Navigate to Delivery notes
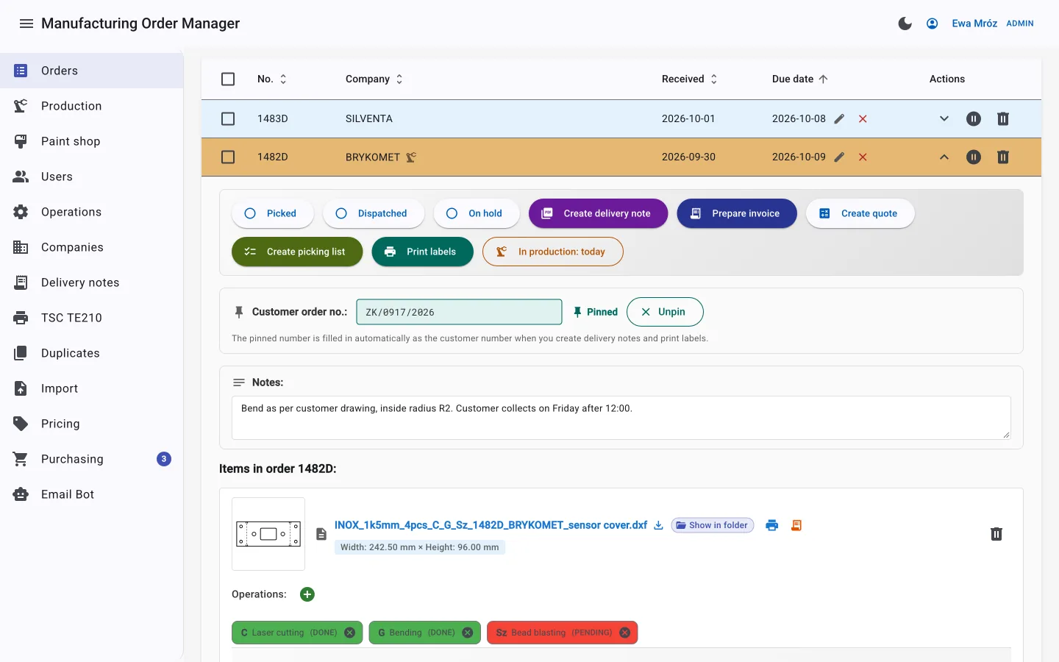The width and height of the screenshot is (1059, 662). 91,282
